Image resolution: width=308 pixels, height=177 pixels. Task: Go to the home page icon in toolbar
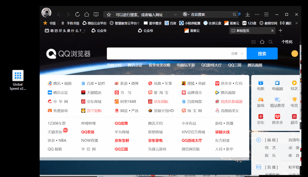[x=87, y=14]
